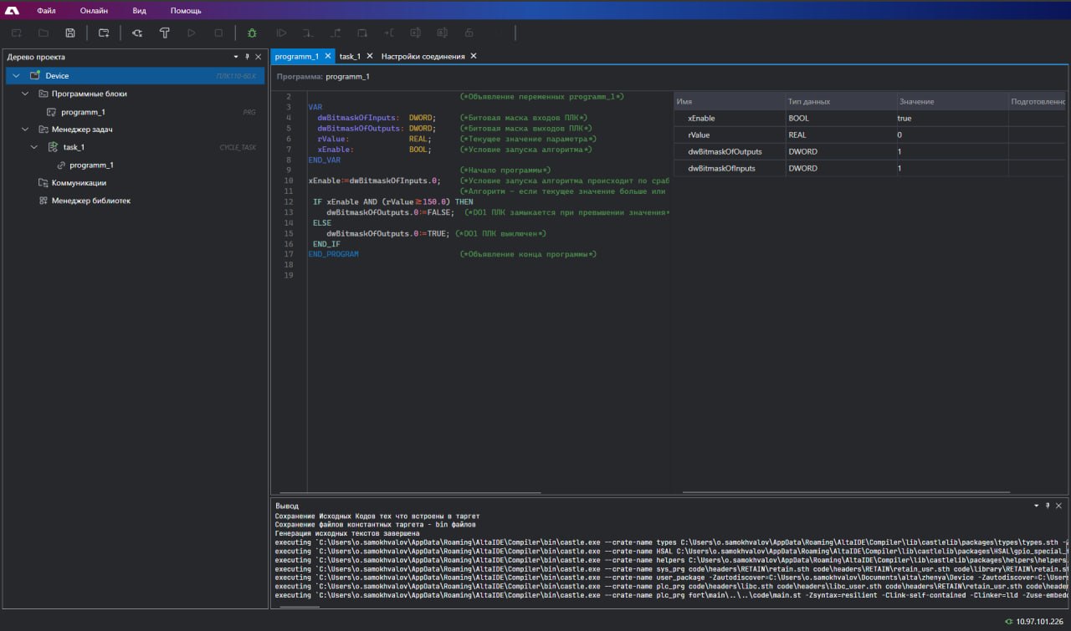Image resolution: width=1071 pixels, height=631 pixels.
Task: Collapse the task_1 tree node
Action: click(34, 147)
